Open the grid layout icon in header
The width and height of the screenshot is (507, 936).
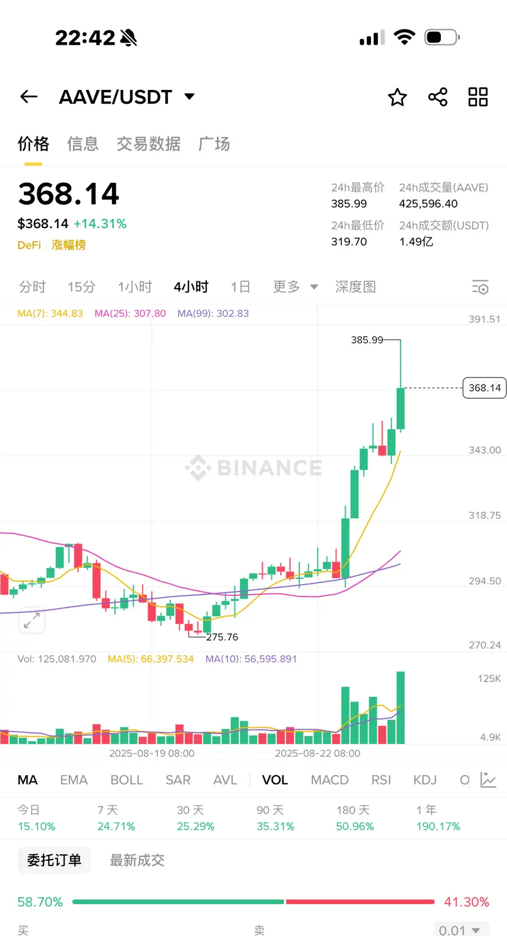478,97
